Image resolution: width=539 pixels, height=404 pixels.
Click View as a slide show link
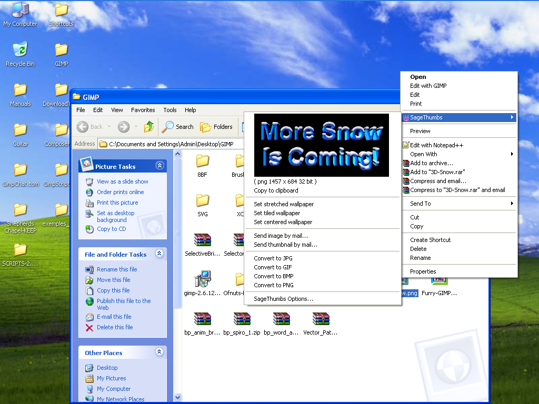pos(122,181)
